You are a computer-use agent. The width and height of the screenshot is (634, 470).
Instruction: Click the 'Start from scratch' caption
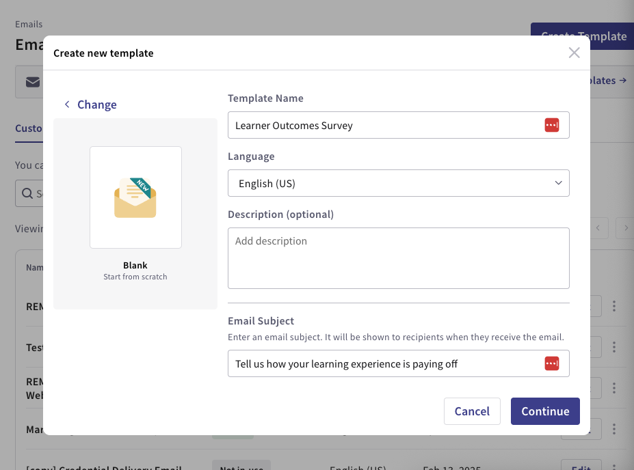pyautogui.click(x=135, y=277)
